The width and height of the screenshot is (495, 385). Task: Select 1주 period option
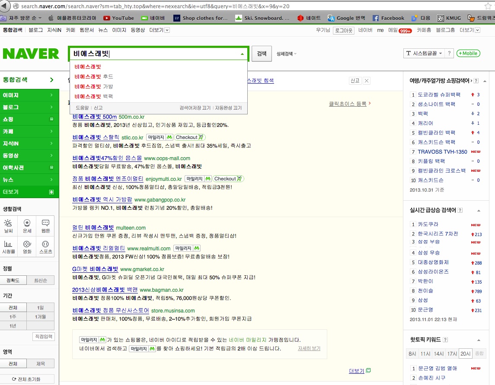point(13,317)
